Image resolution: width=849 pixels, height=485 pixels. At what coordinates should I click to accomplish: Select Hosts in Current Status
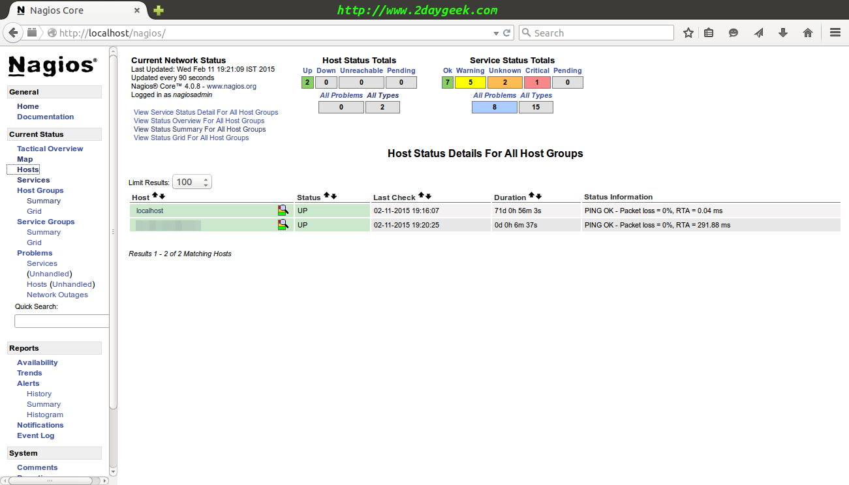(x=28, y=169)
